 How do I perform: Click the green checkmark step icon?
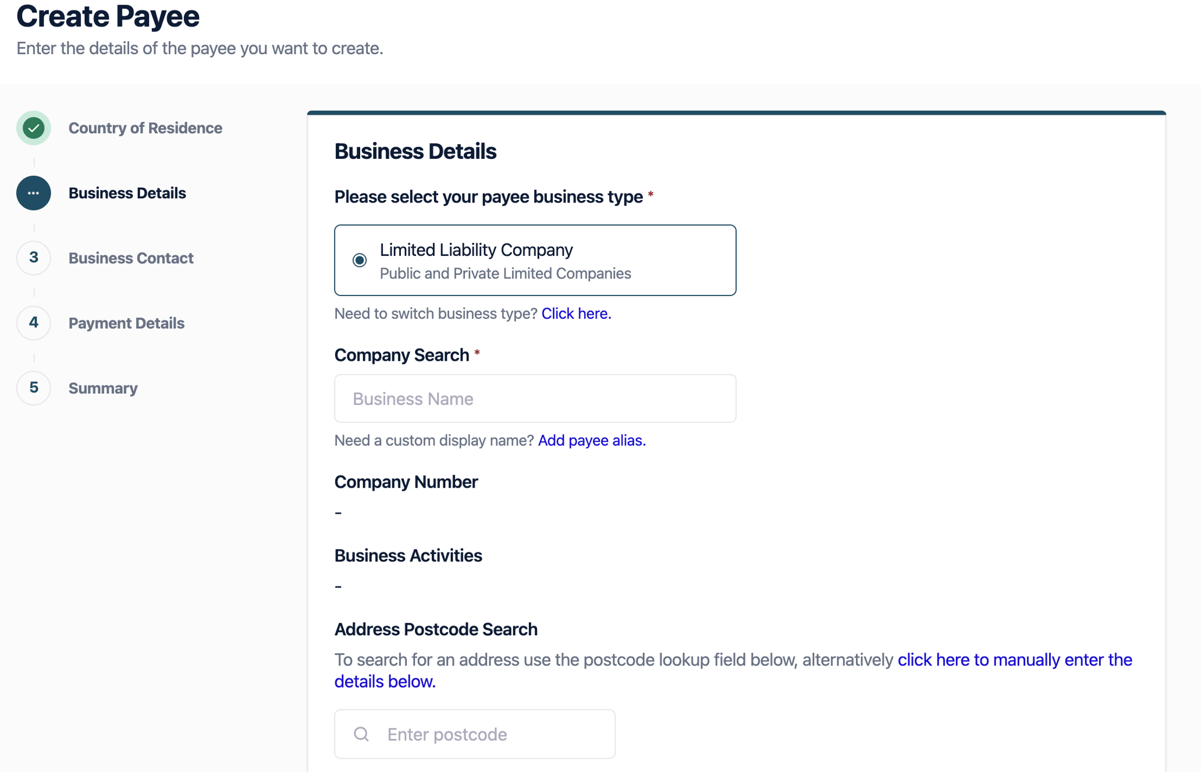coord(34,128)
